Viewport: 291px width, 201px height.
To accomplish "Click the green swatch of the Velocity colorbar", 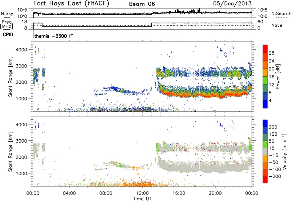I will tap(265, 144).
